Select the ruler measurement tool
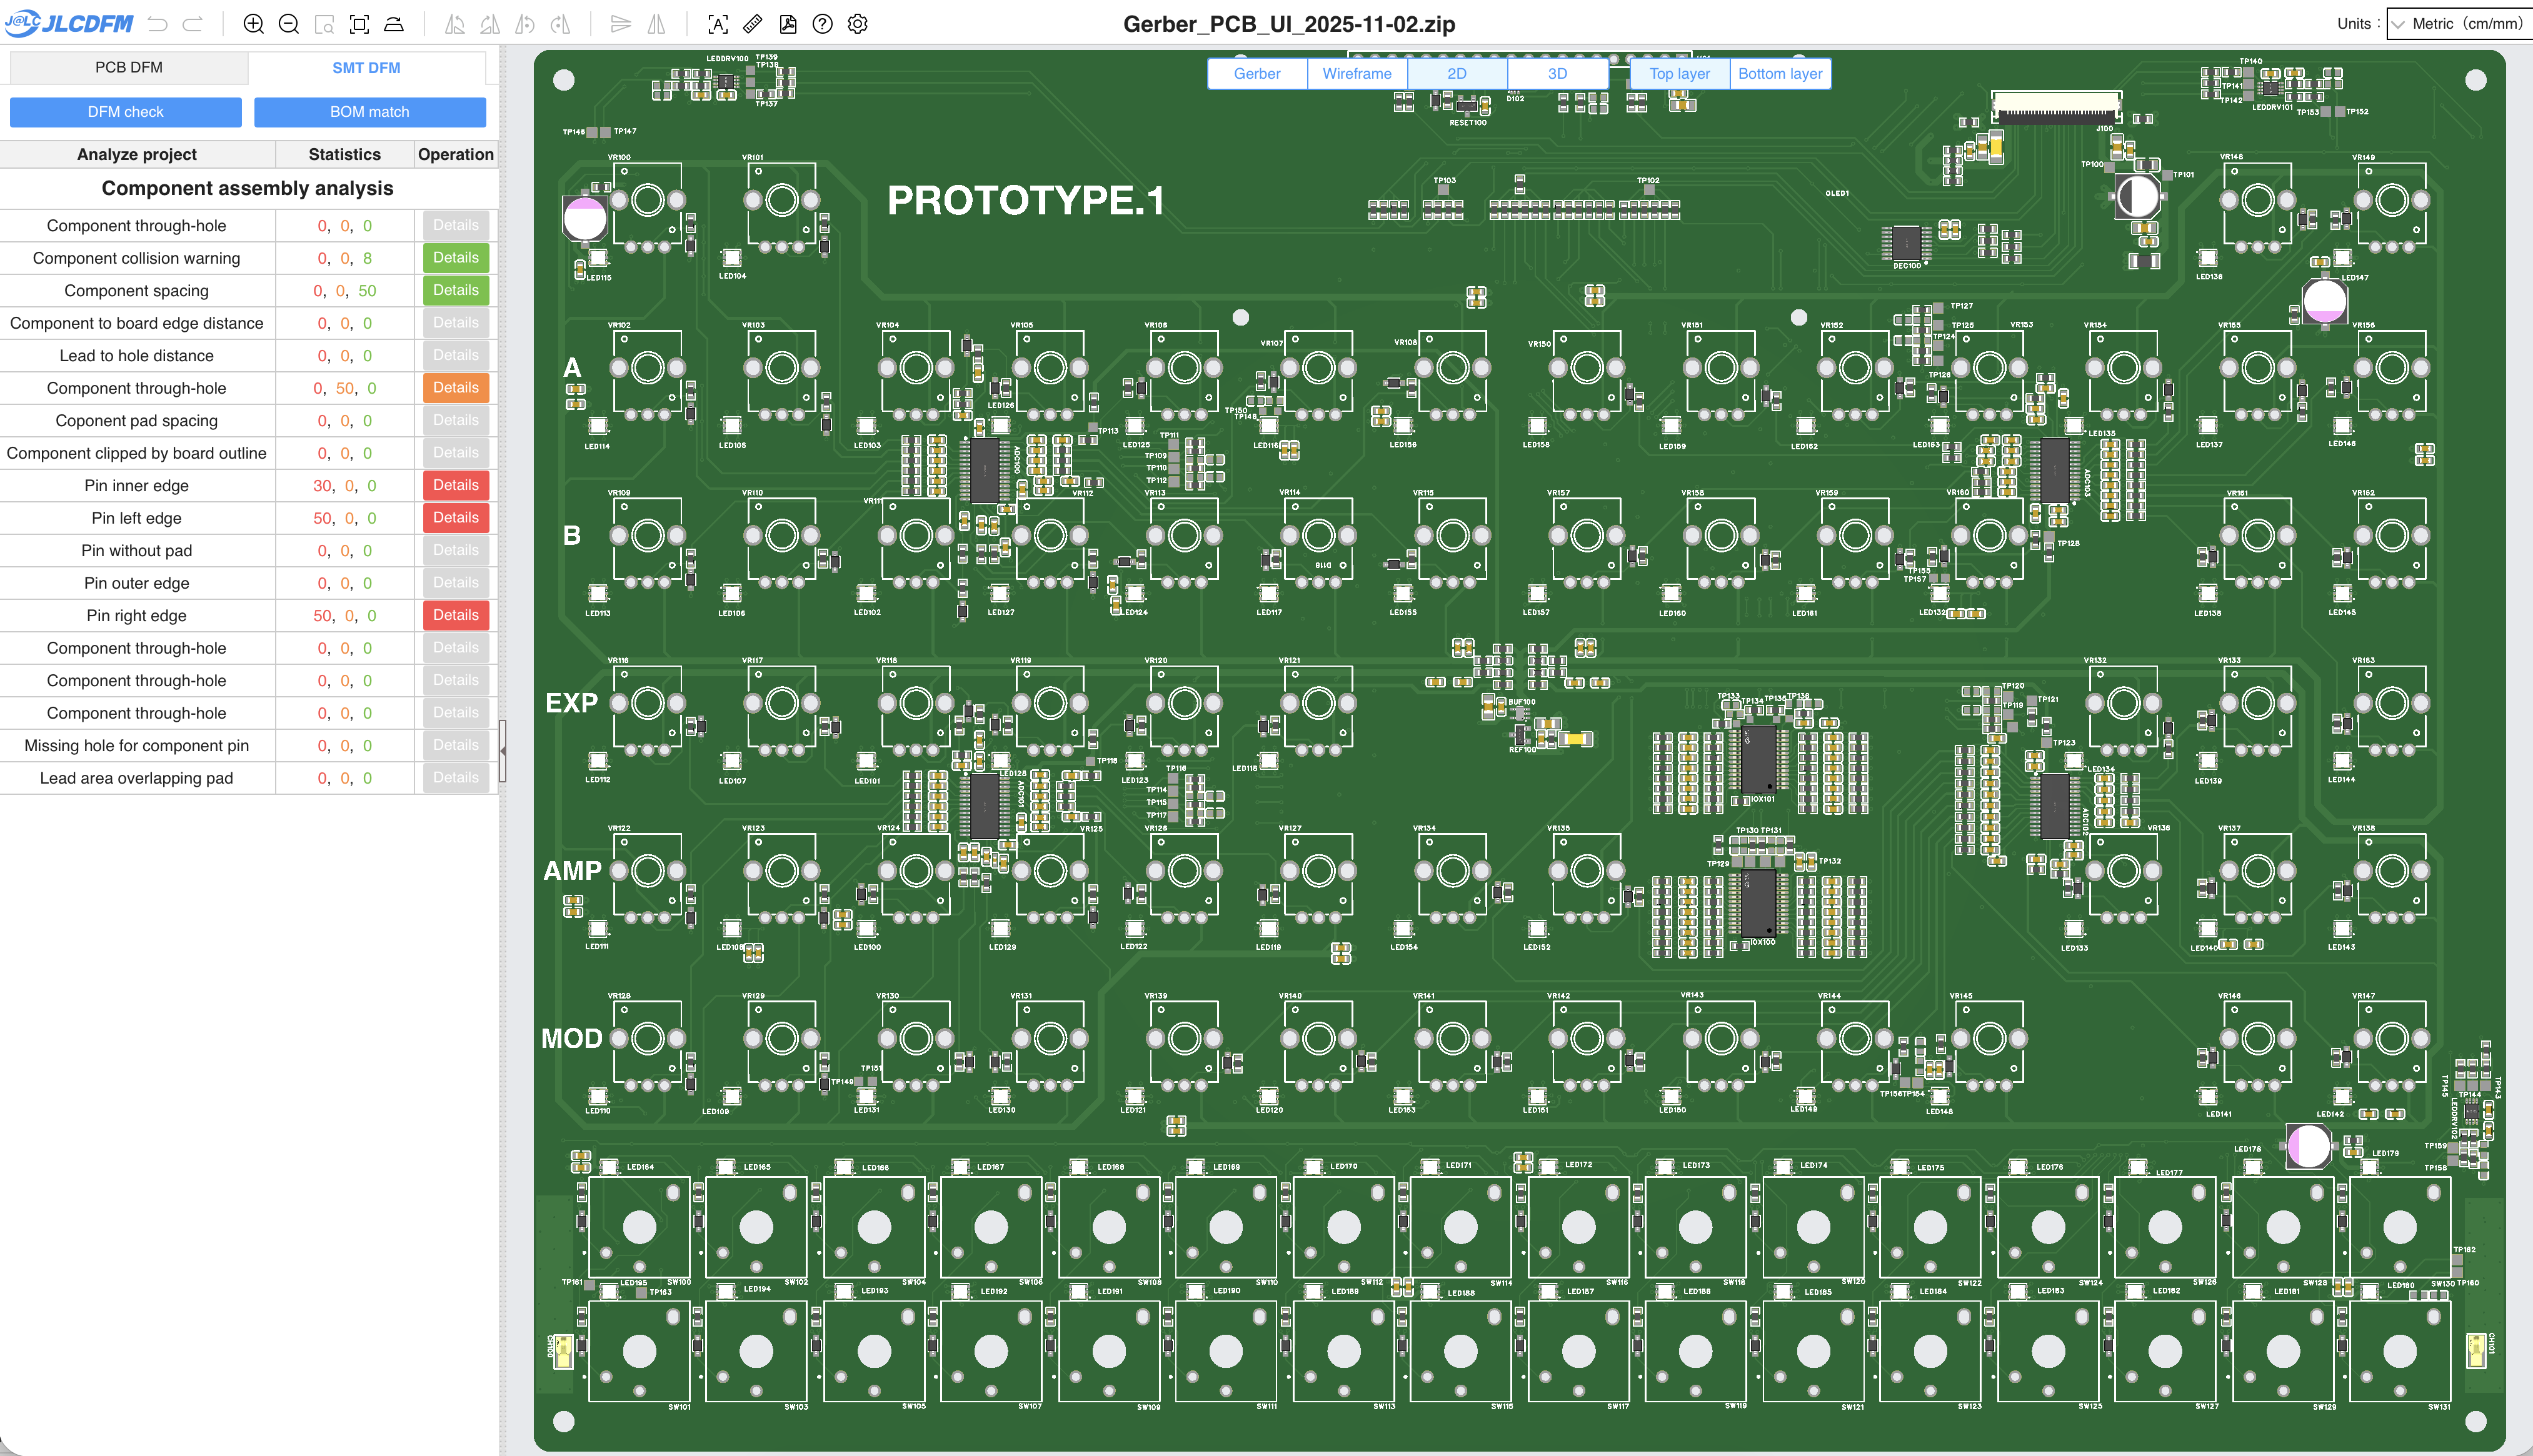The width and height of the screenshot is (2533, 1456). click(x=753, y=24)
